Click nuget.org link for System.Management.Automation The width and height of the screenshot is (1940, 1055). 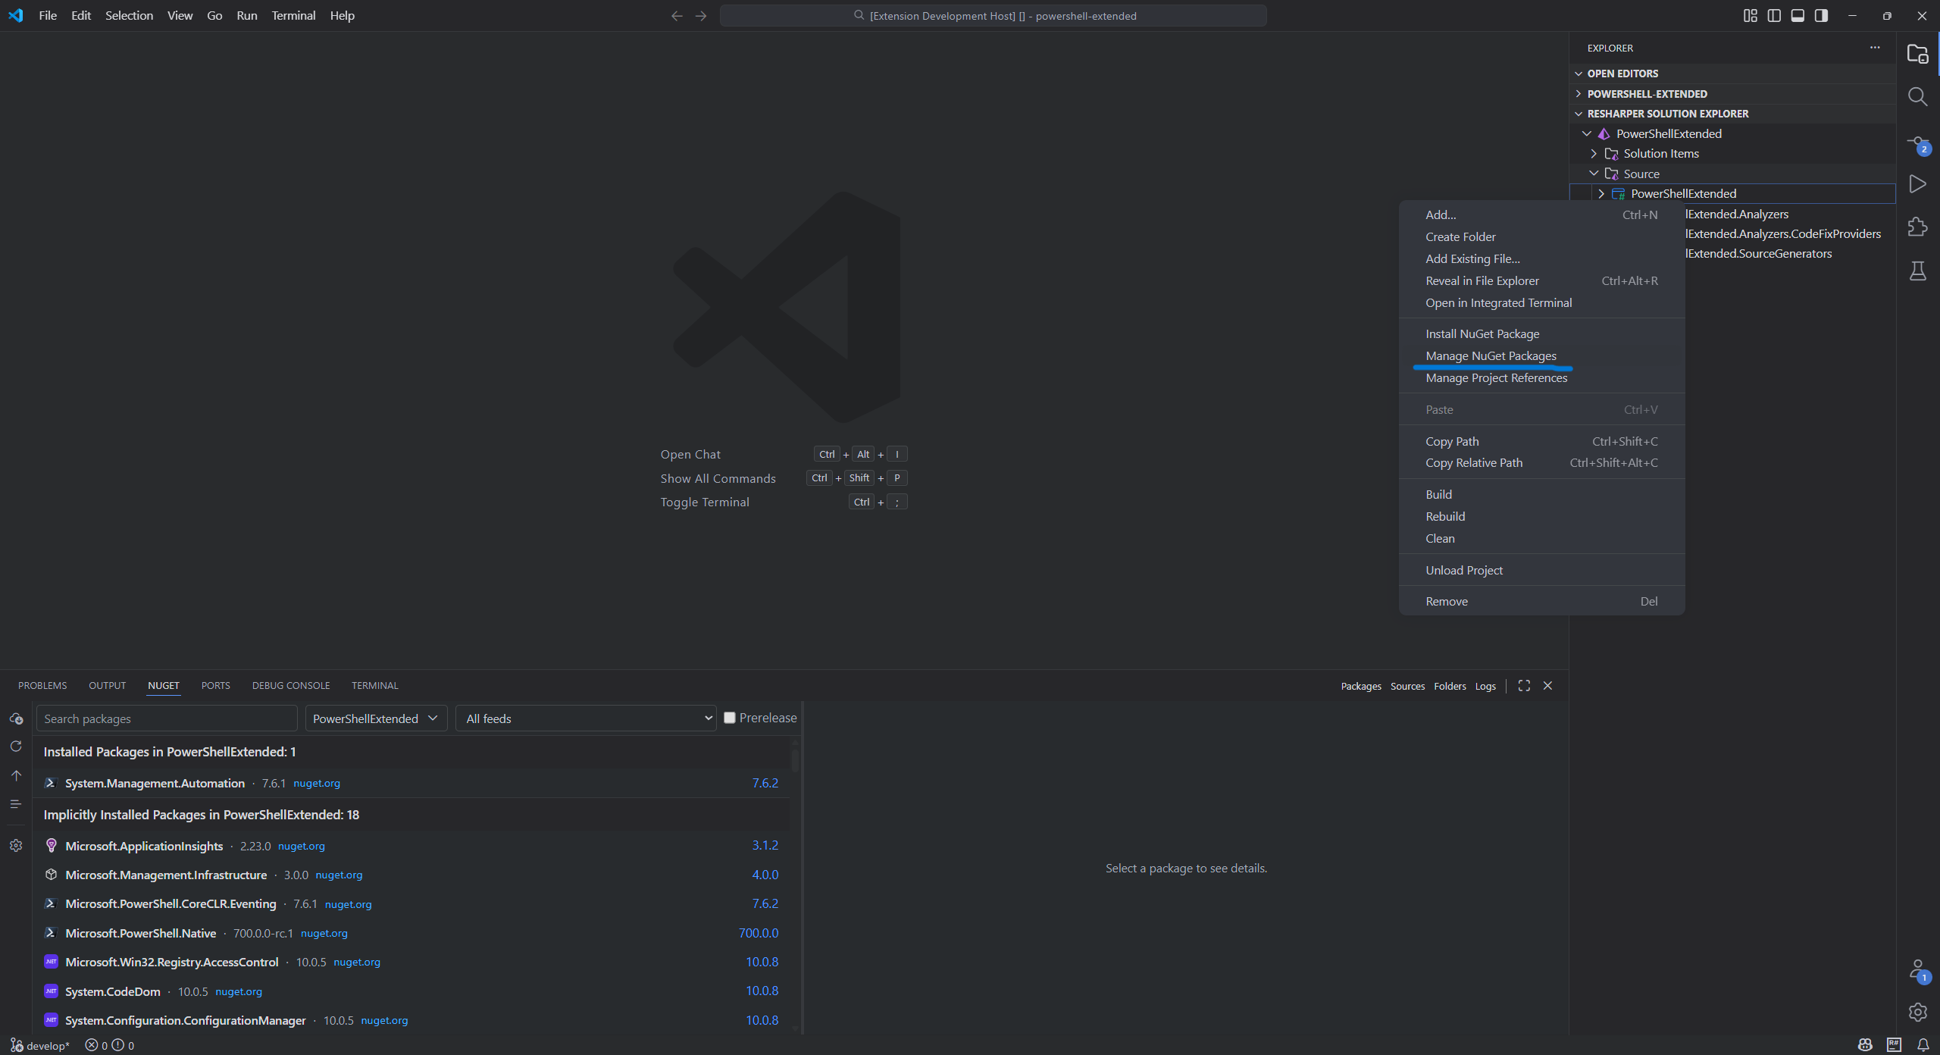pos(317,783)
